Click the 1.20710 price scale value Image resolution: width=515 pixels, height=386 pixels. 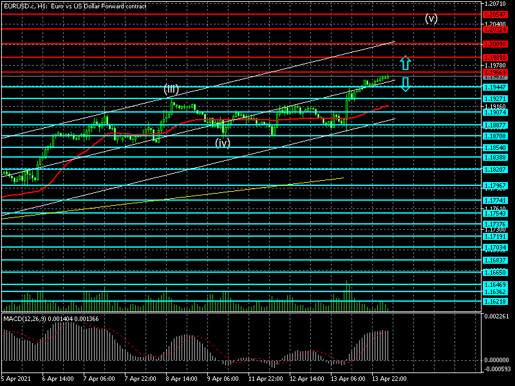495,4
